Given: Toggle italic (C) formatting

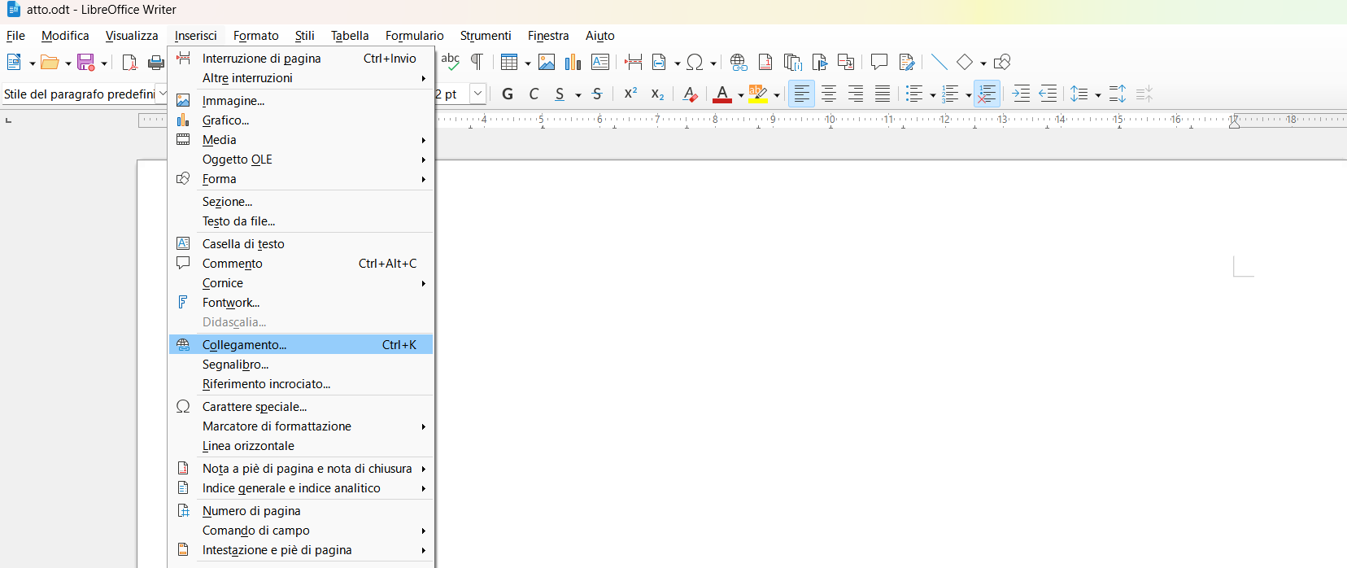Looking at the screenshot, I should pos(534,94).
